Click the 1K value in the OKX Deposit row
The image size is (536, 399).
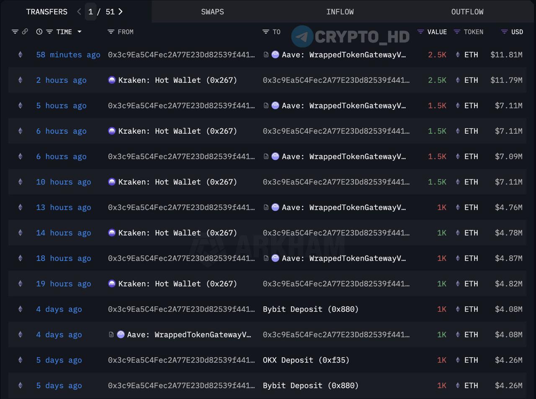tap(442, 360)
